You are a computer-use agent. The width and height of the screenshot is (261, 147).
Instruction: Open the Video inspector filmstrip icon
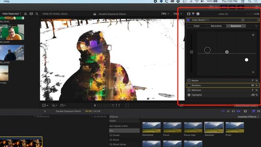(188, 14)
